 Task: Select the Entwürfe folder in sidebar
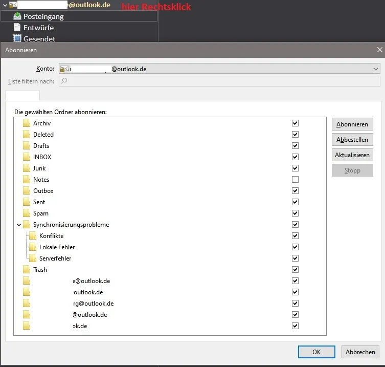click(38, 28)
